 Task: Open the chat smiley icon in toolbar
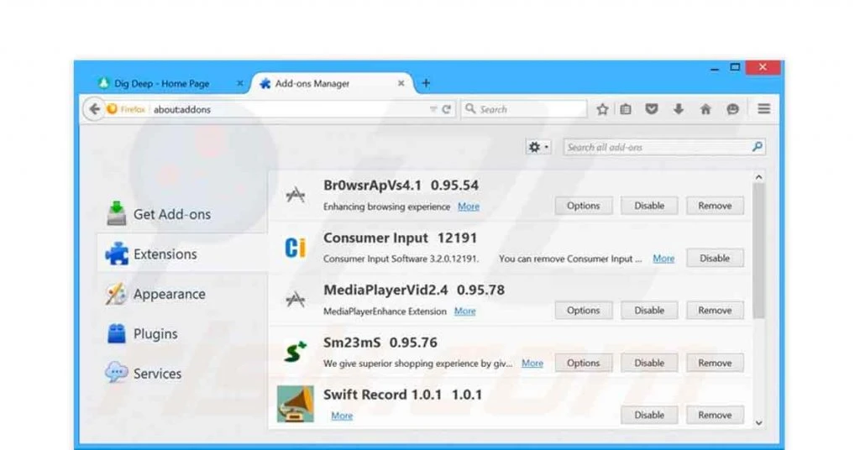pyautogui.click(x=732, y=109)
